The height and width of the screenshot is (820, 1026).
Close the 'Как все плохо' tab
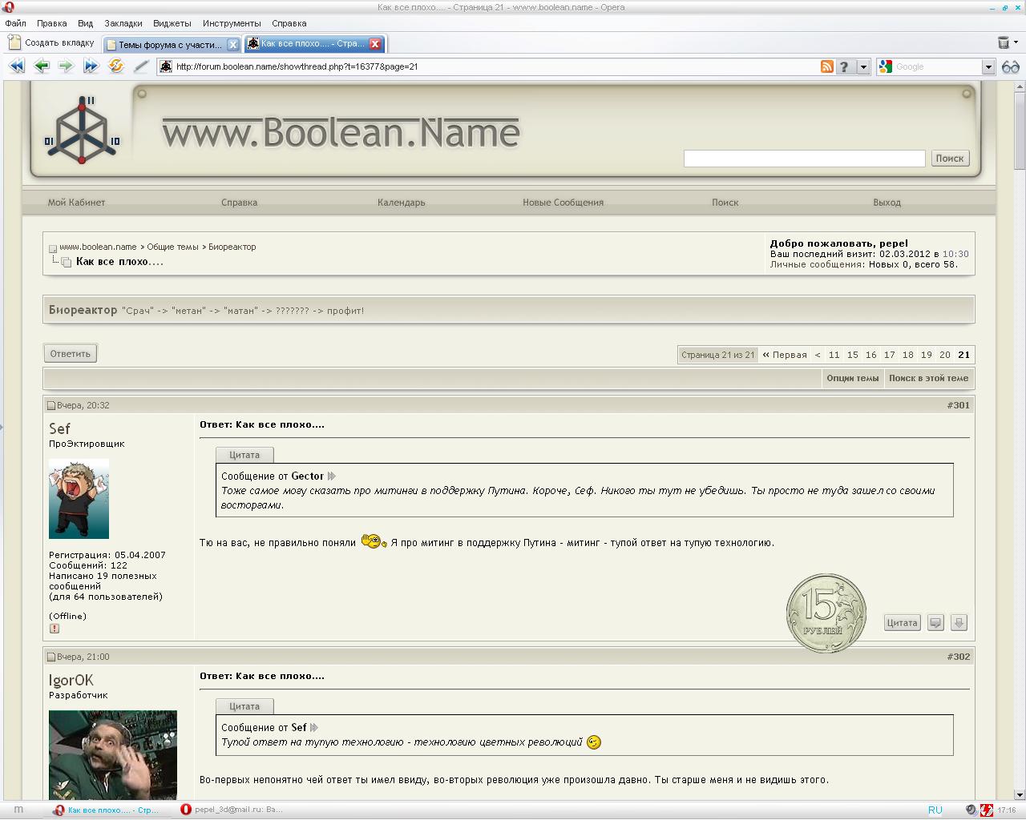tap(374, 44)
